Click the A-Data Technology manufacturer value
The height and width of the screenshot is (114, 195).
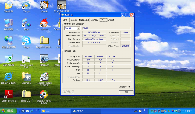(x=94, y=39)
